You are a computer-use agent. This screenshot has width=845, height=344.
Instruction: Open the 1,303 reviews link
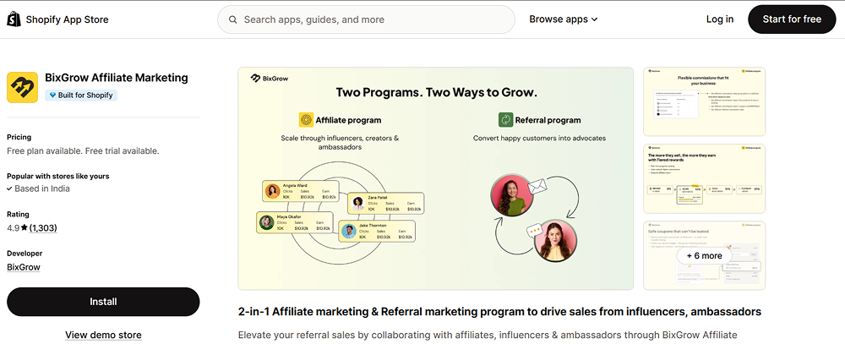(x=43, y=228)
